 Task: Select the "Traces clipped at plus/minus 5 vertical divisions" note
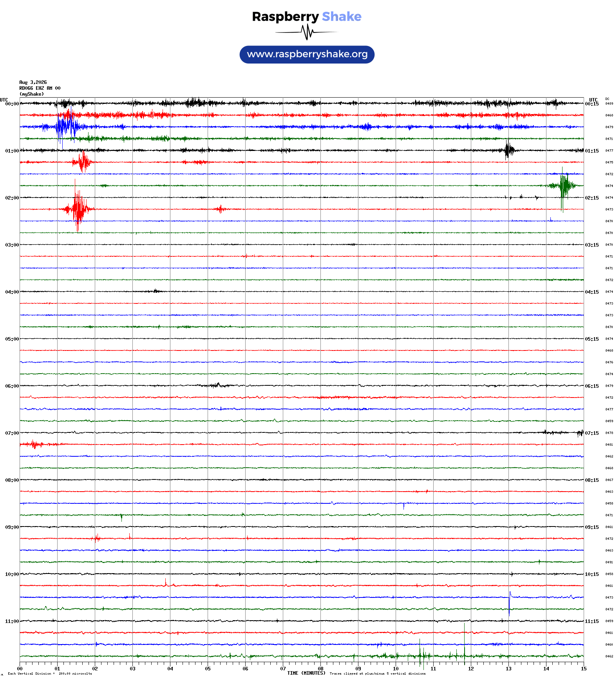(x=378, y=674)
